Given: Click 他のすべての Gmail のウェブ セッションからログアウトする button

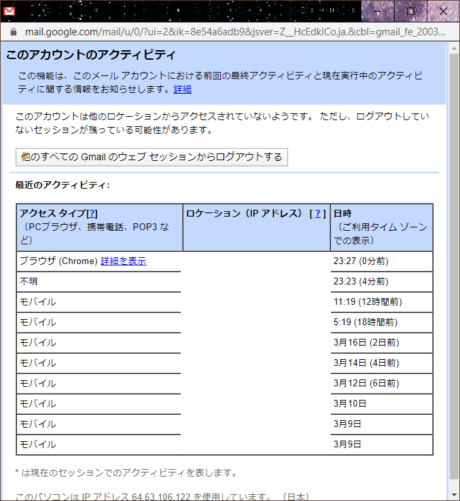Looking at the screenshot, I should click(152, 157).
